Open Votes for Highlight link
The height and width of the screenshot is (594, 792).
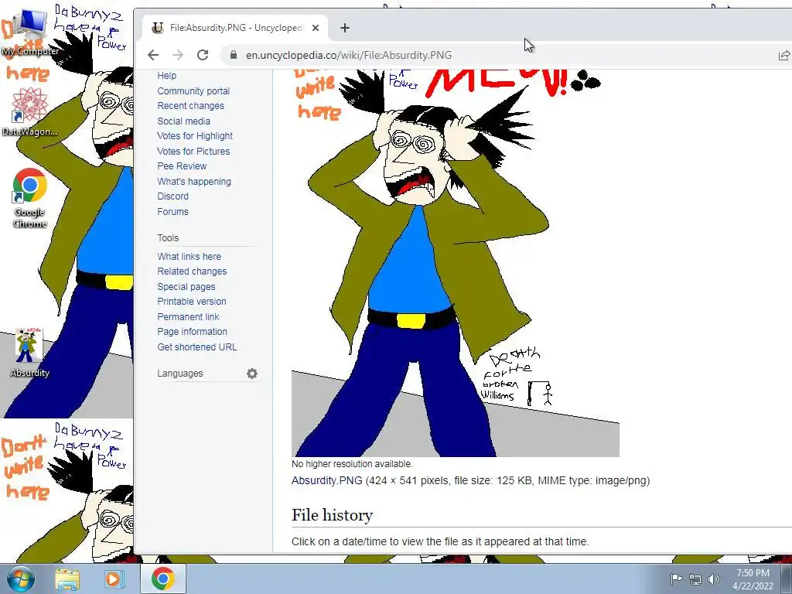[195, 136]
